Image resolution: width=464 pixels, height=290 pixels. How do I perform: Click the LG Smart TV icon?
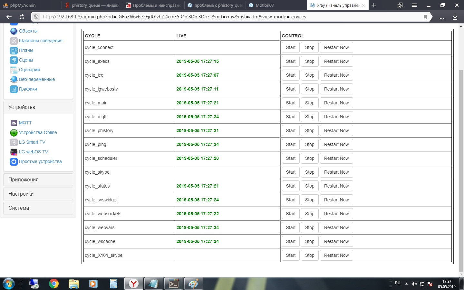tap(14, 142)
